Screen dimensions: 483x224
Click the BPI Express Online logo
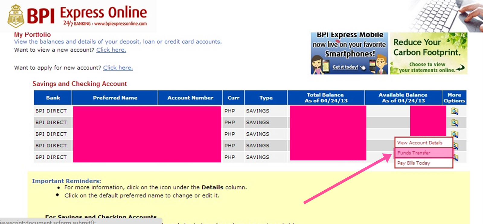[78, 16]
